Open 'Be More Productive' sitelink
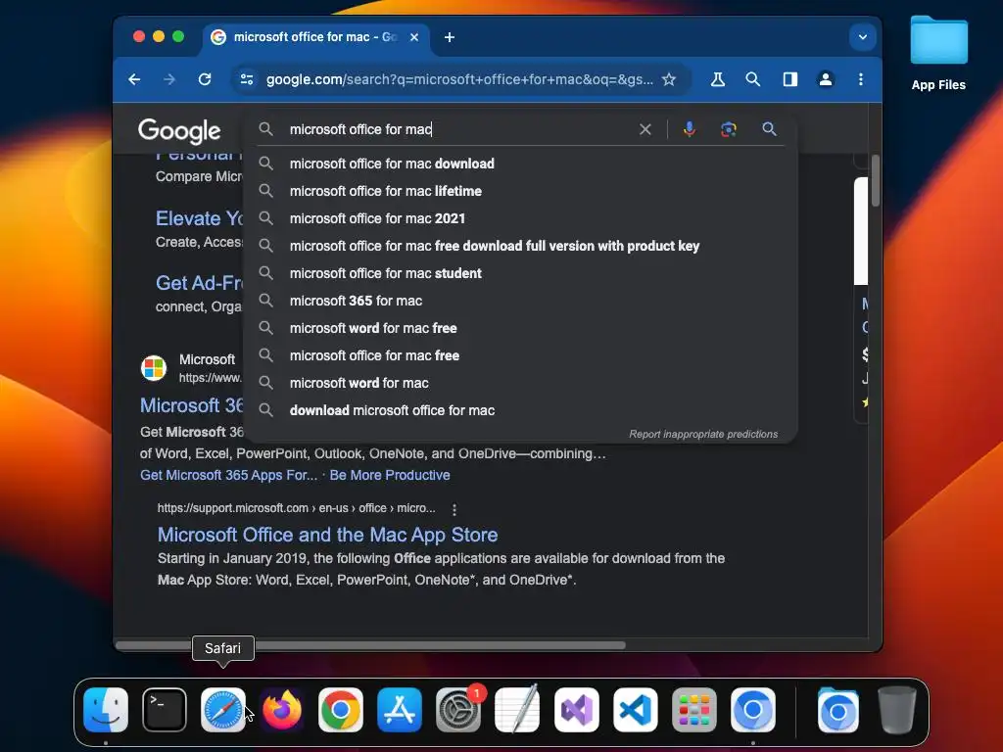The height and width of the screenshot is (752, 1003). (390, 475)
